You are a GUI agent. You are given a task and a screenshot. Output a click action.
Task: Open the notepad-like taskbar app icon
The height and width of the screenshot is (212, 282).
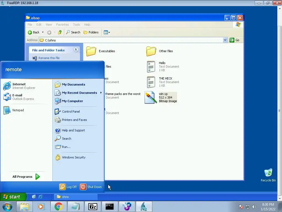[75, 206]
